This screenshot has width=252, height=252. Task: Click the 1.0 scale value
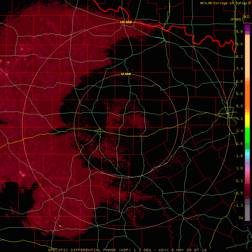pos(239,168)
